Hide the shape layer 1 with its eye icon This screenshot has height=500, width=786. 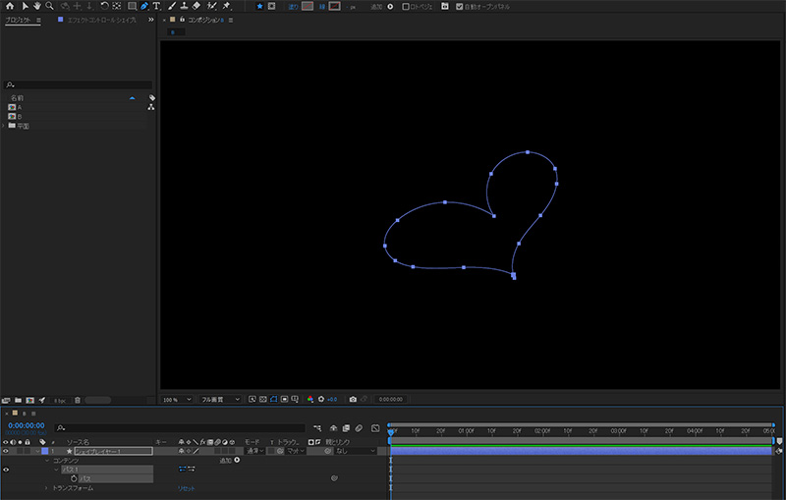click(6, 451)
